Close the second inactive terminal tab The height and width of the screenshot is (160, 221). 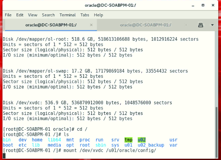click(x=186, y=25)
